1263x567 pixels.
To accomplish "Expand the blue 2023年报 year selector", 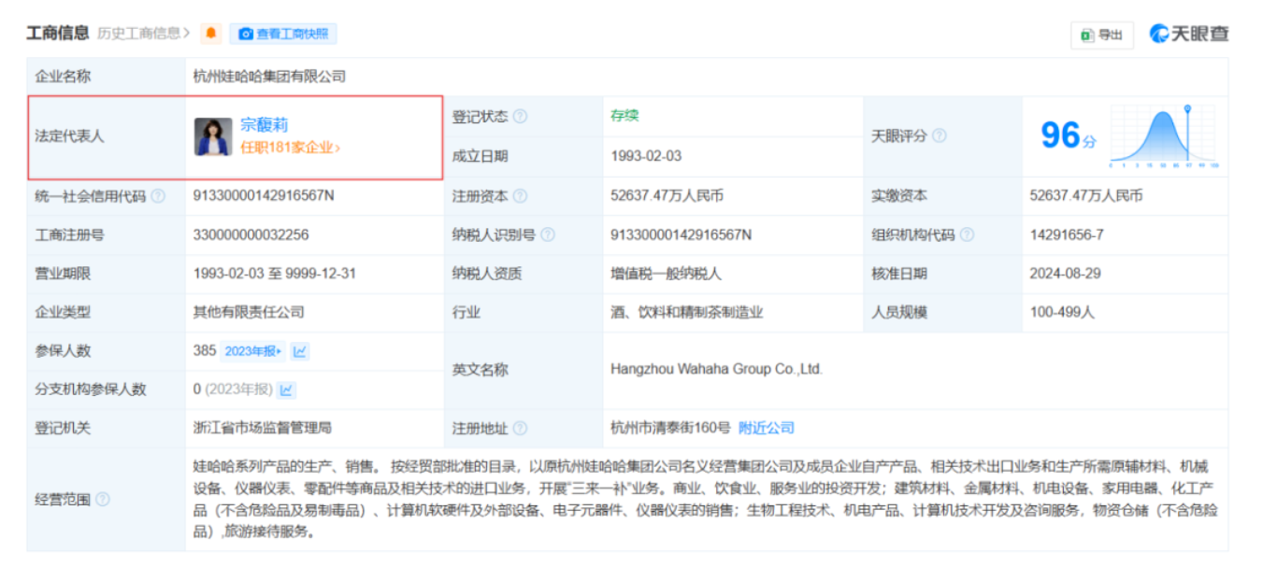I will click(252, 351).
